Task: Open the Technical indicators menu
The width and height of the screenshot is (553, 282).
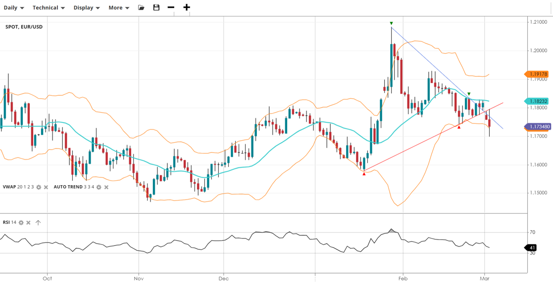Action: (x=49, y=8)
